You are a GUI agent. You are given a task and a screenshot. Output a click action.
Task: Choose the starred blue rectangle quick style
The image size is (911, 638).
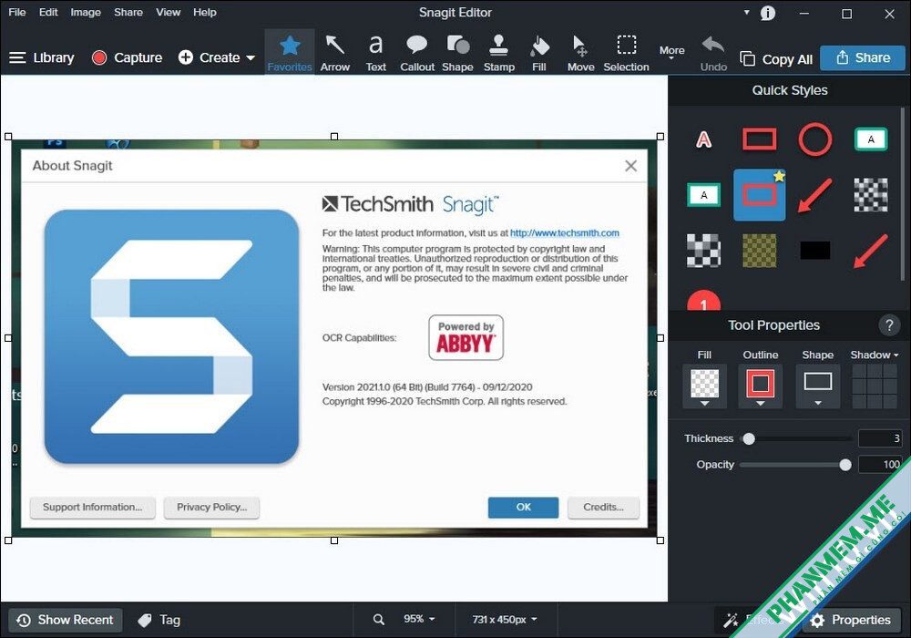[x=760, y=195]
